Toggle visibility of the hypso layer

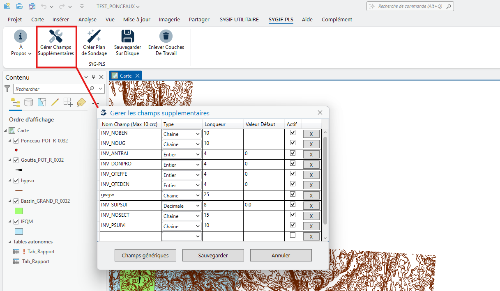16,181
